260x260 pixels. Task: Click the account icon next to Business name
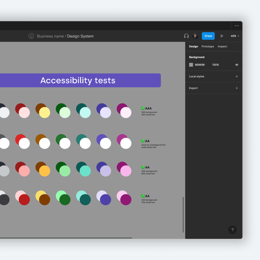point(31,36)
